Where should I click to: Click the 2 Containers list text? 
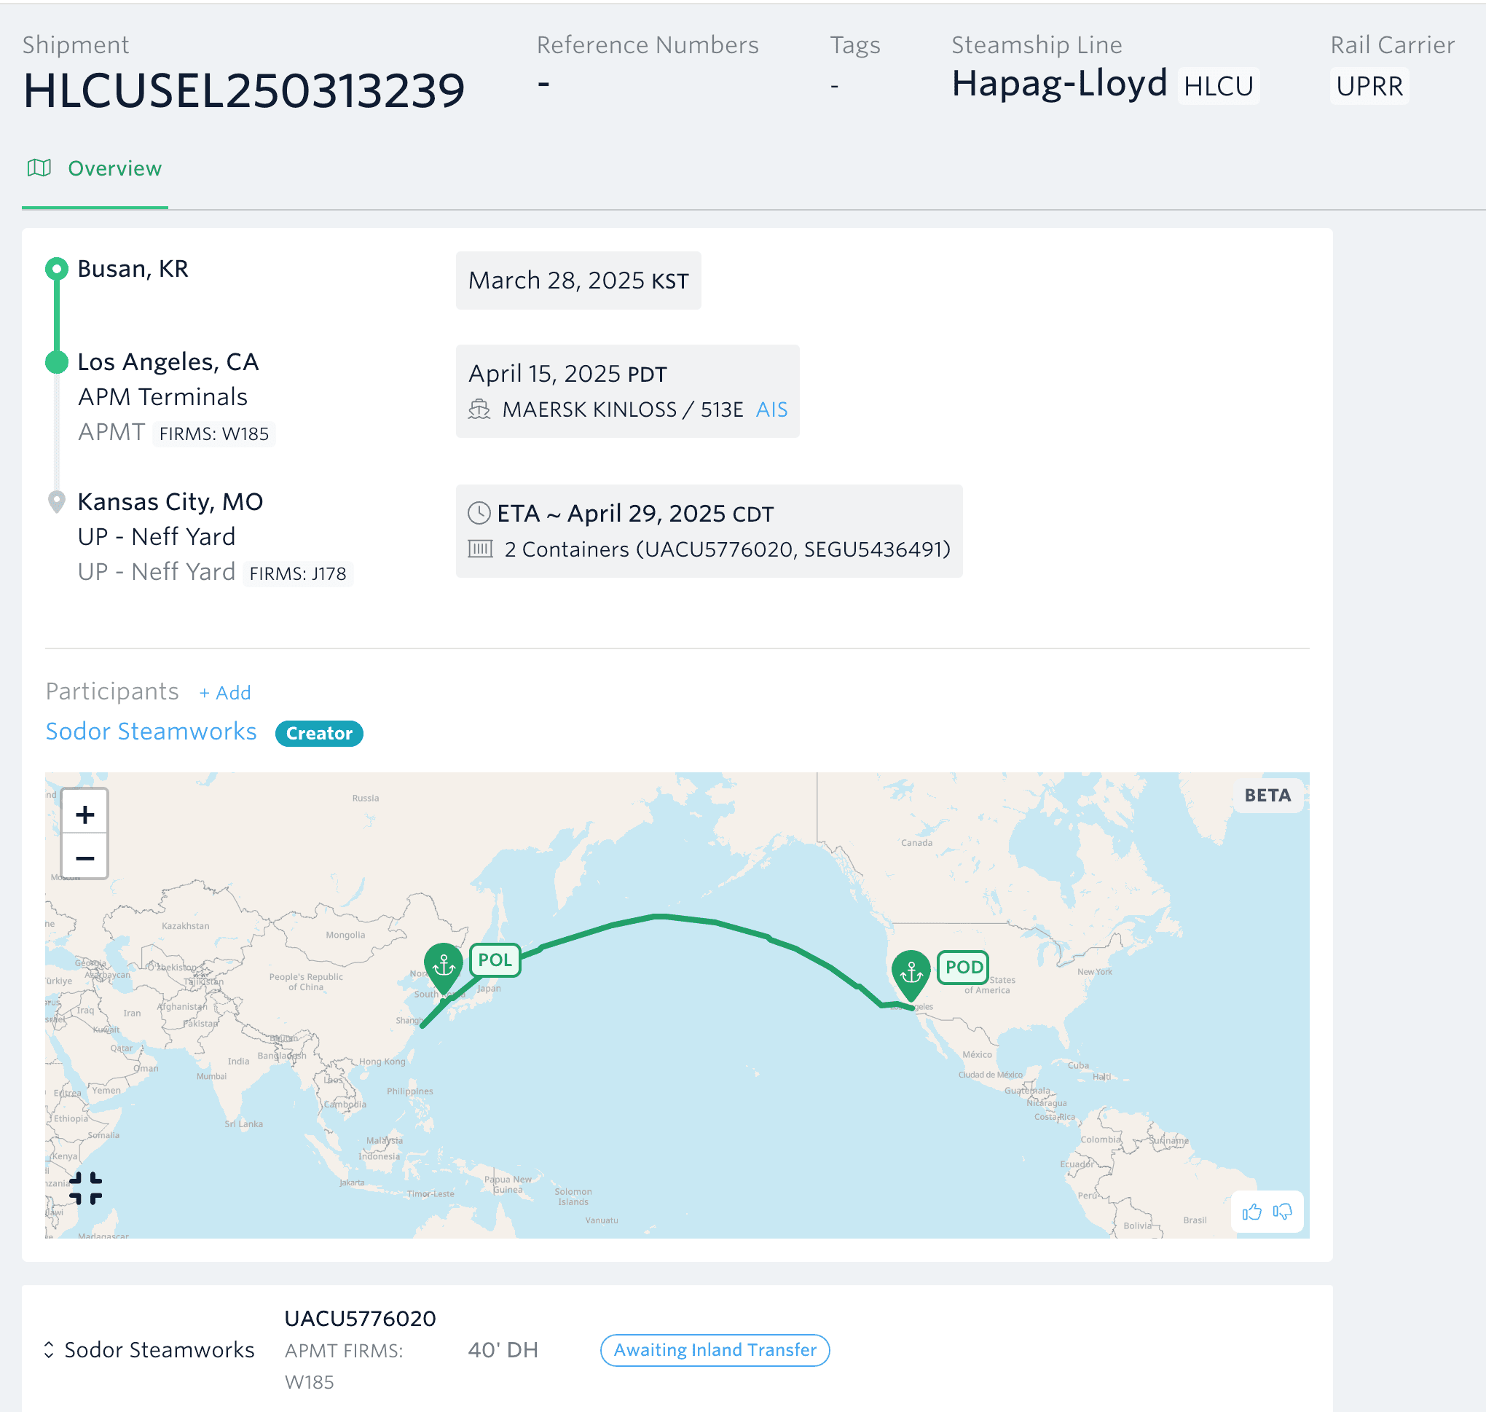(x=728, y=549)
